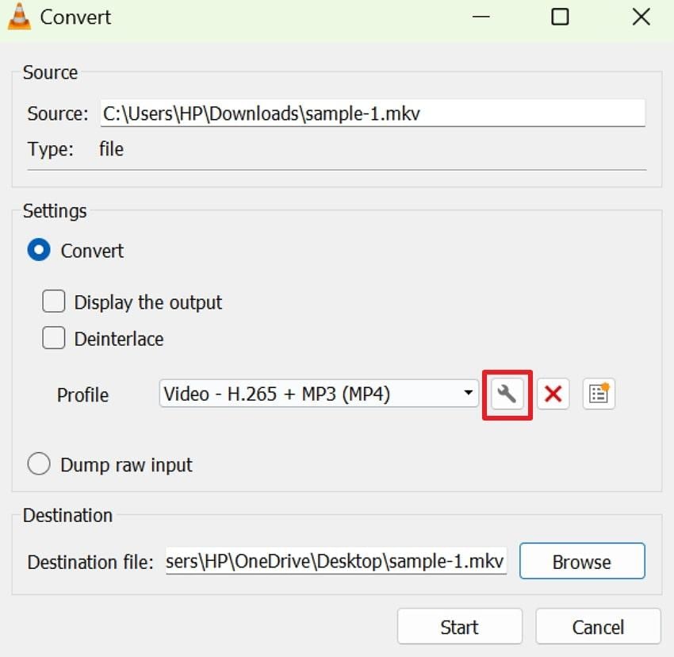The height and width of the screenshot is (657, 674).
Task: Browse for a destination file
Action: [x=582, y=561]
